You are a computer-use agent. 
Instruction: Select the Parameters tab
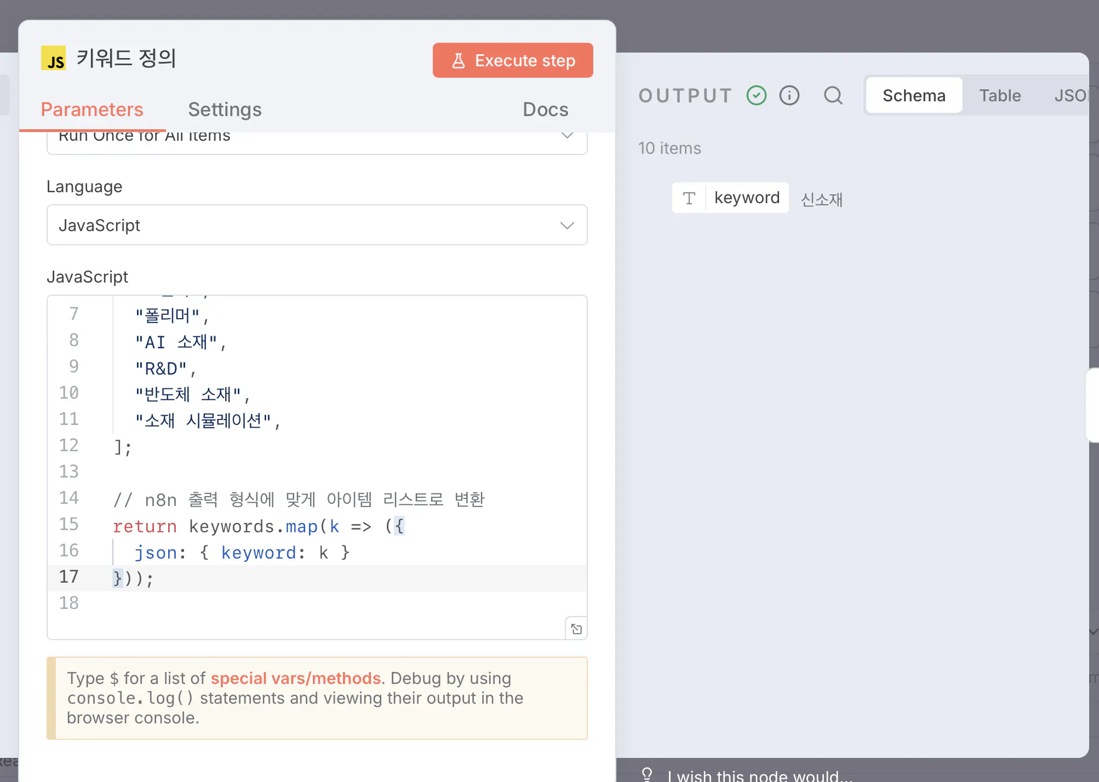click(x=92, y=110)
